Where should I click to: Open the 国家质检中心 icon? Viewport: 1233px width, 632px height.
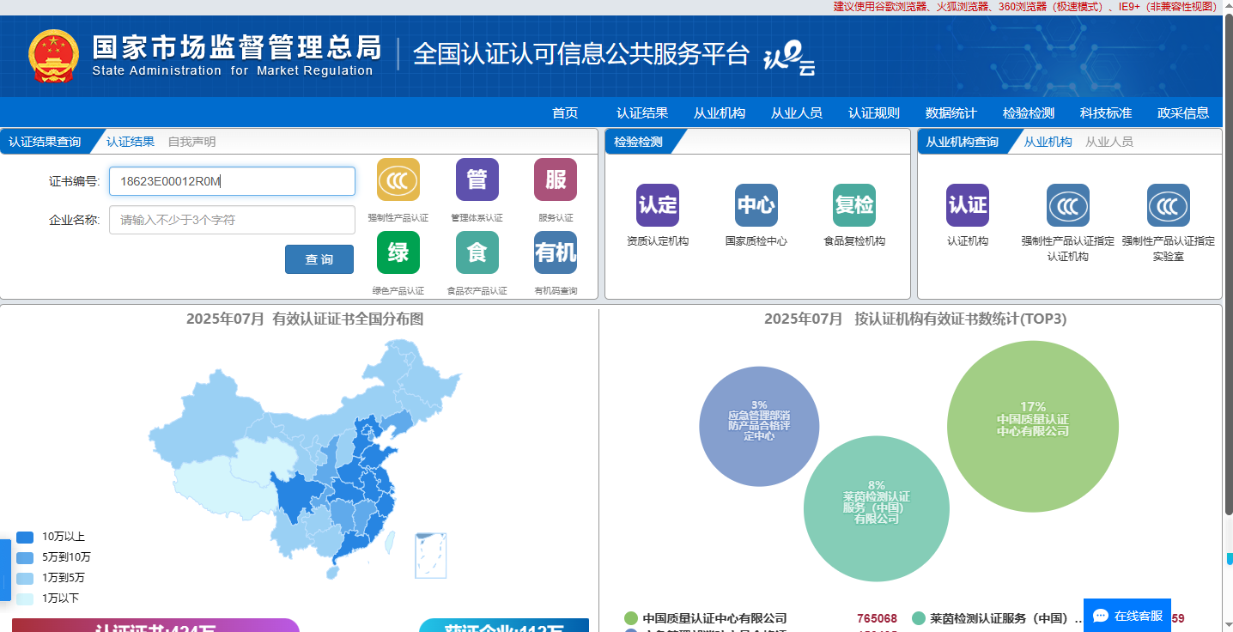(756, 205)
